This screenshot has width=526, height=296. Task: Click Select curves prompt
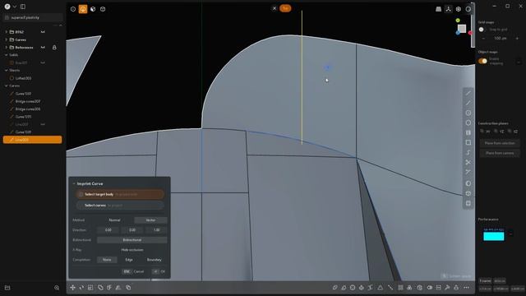120,206
